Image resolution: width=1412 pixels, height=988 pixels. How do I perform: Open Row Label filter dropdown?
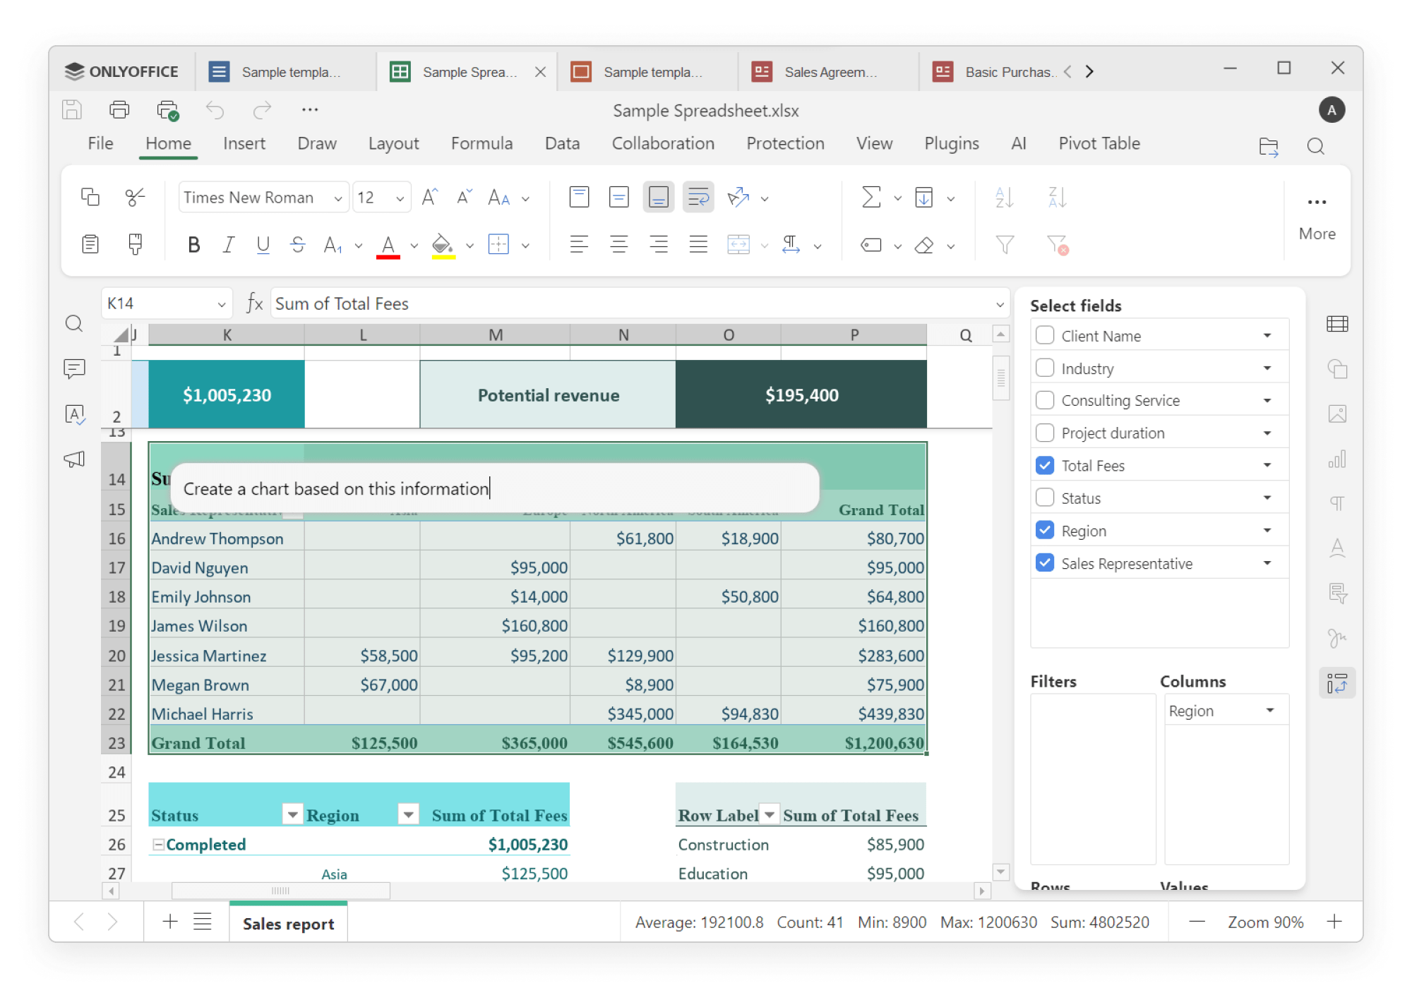click(x=770, y=814)
